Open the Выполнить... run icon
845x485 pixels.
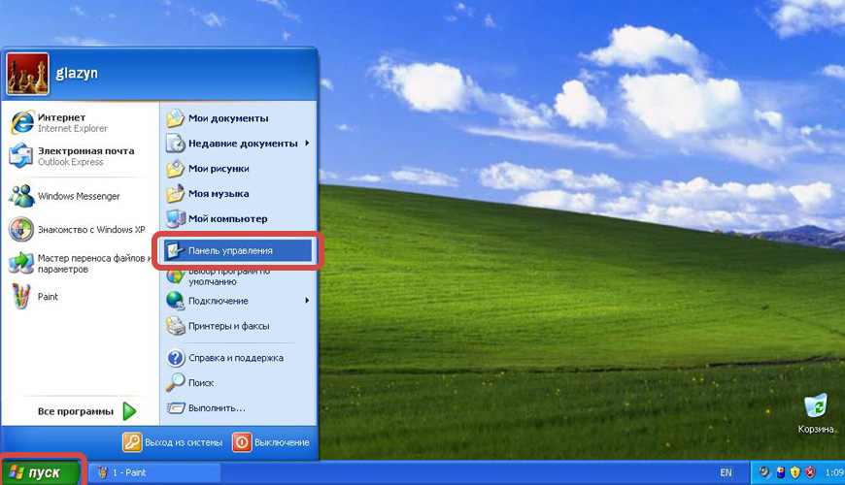[175, 408]
